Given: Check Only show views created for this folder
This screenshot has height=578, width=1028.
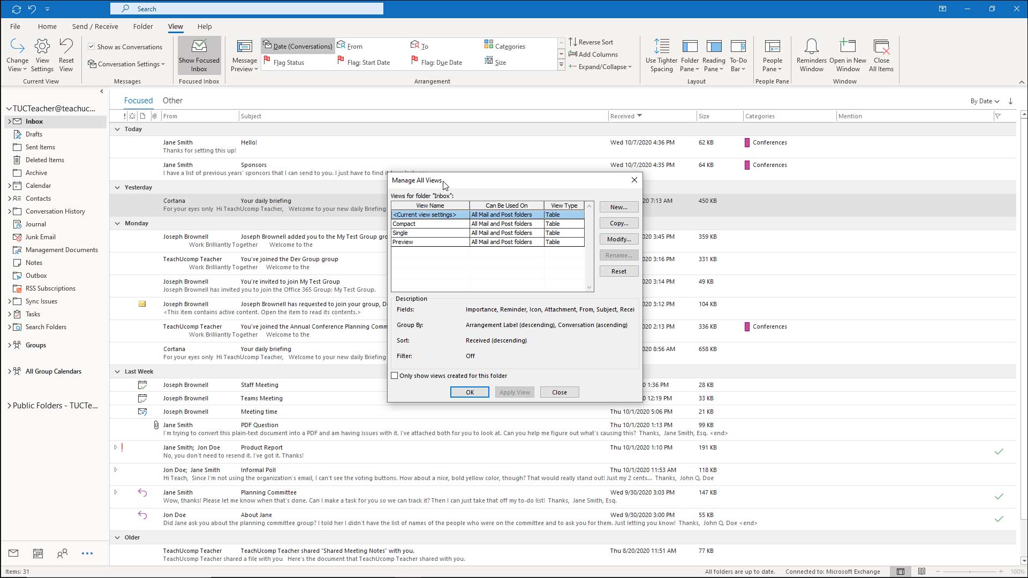Looking at the screenshot, I should [395, 376].
